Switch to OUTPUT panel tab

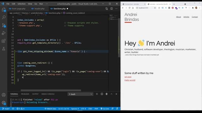35,94
